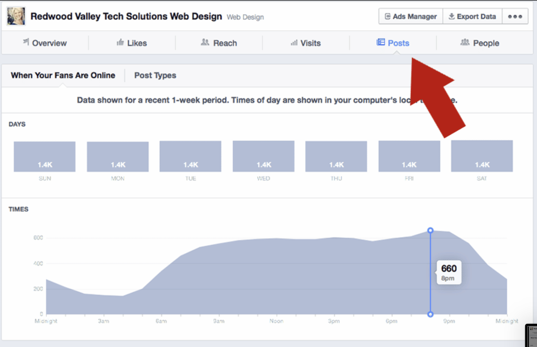The width and height of the screenshot is (537, 347).
Task: Switch to Post Types subtab
Action: click(x=155, y=75)
